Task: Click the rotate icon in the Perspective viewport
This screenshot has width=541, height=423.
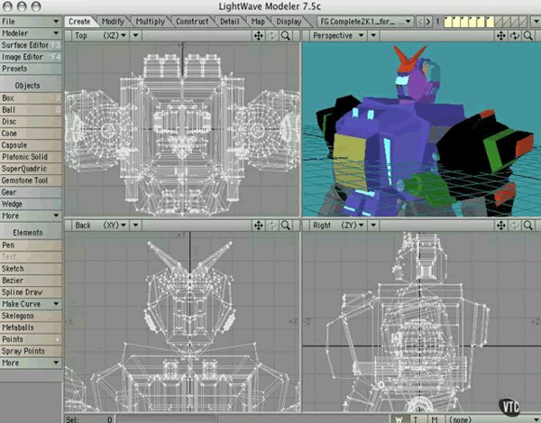Action: pos(515,35)
